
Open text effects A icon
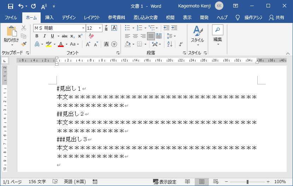[x=37, y=44]
